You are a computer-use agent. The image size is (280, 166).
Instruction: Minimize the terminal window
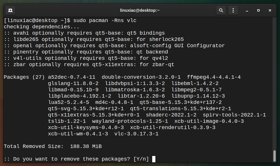pyautogui.click(x=247, y=11)
